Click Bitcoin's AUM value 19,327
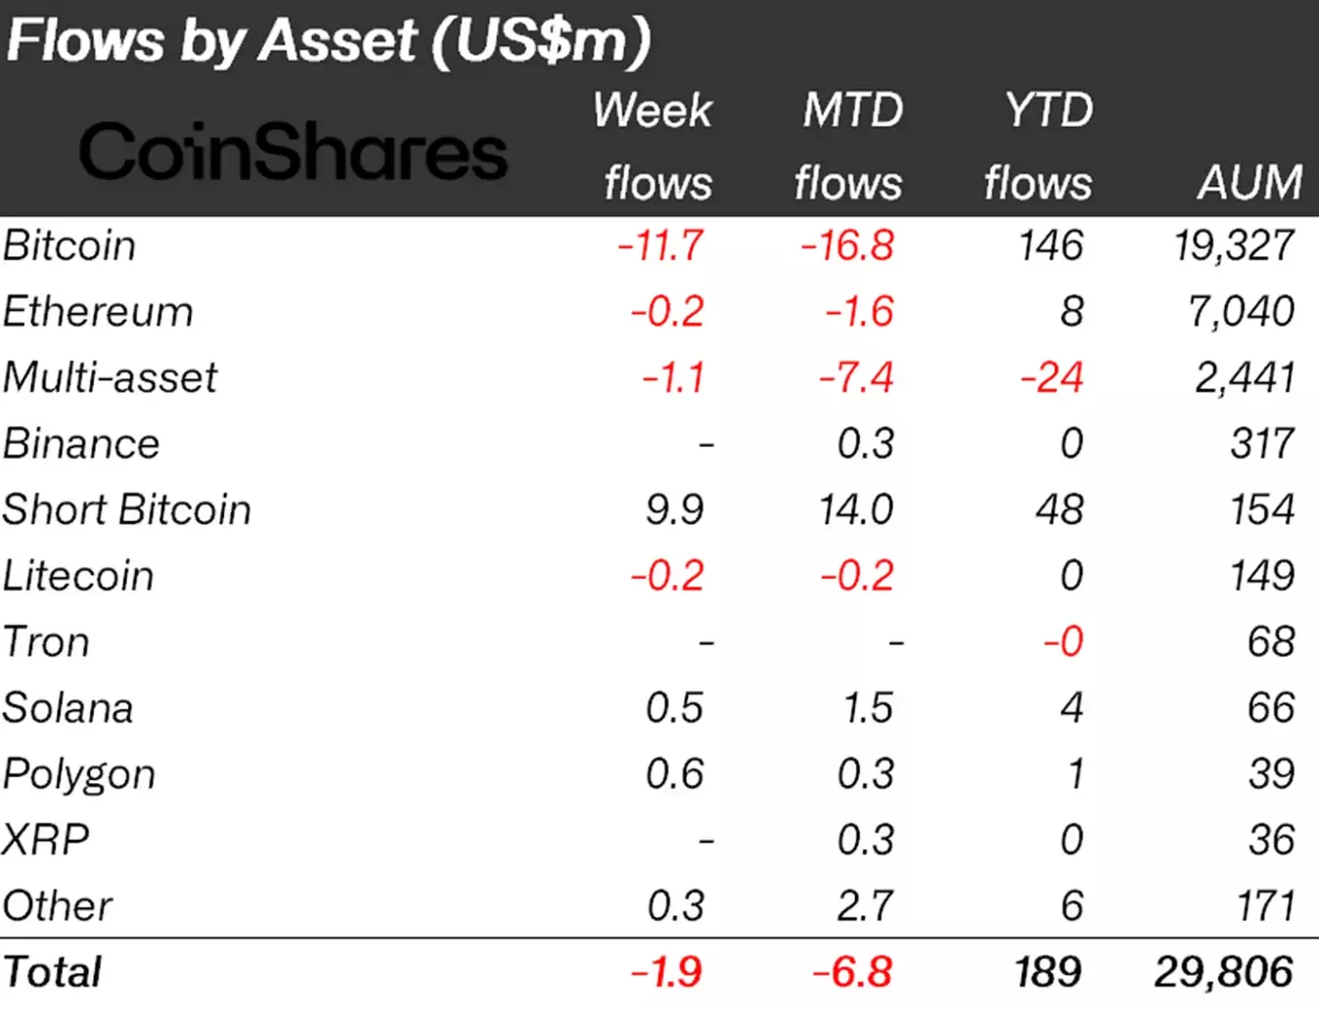 tap(1235, 245)
